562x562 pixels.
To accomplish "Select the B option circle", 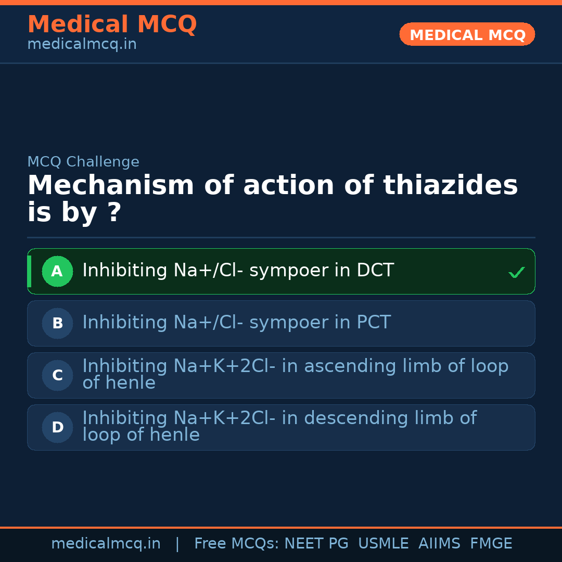I will tap(57, 323).
